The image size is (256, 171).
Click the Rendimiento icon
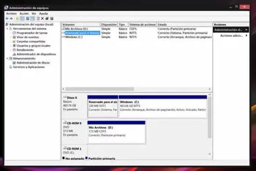pos(14,50)
